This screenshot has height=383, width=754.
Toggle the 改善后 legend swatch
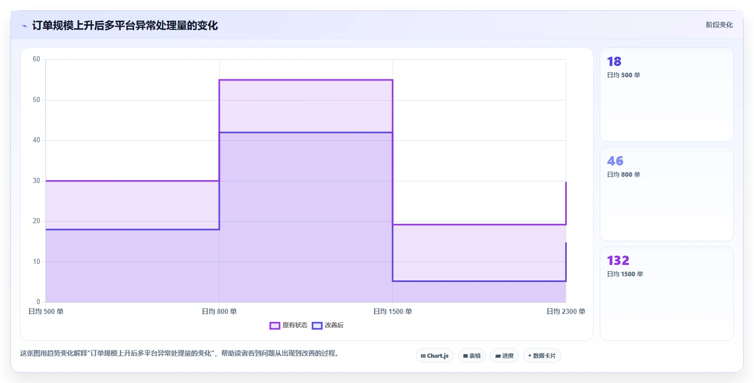(x=317, y=325)
